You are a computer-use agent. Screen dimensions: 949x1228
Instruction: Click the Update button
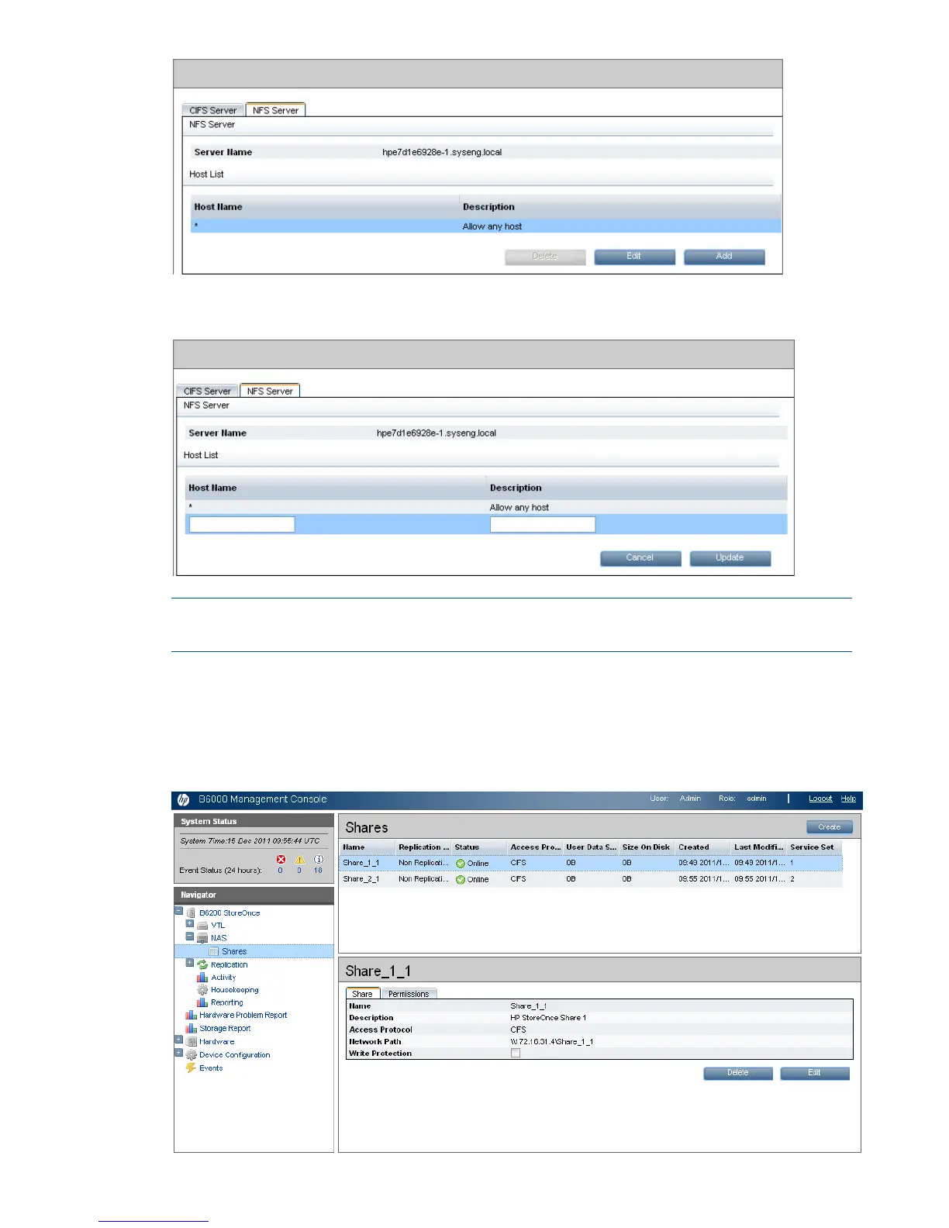pyautogui.click(x=730, y=558)
